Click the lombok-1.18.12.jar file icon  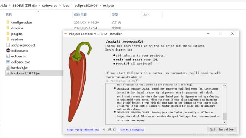pos(8,73)
